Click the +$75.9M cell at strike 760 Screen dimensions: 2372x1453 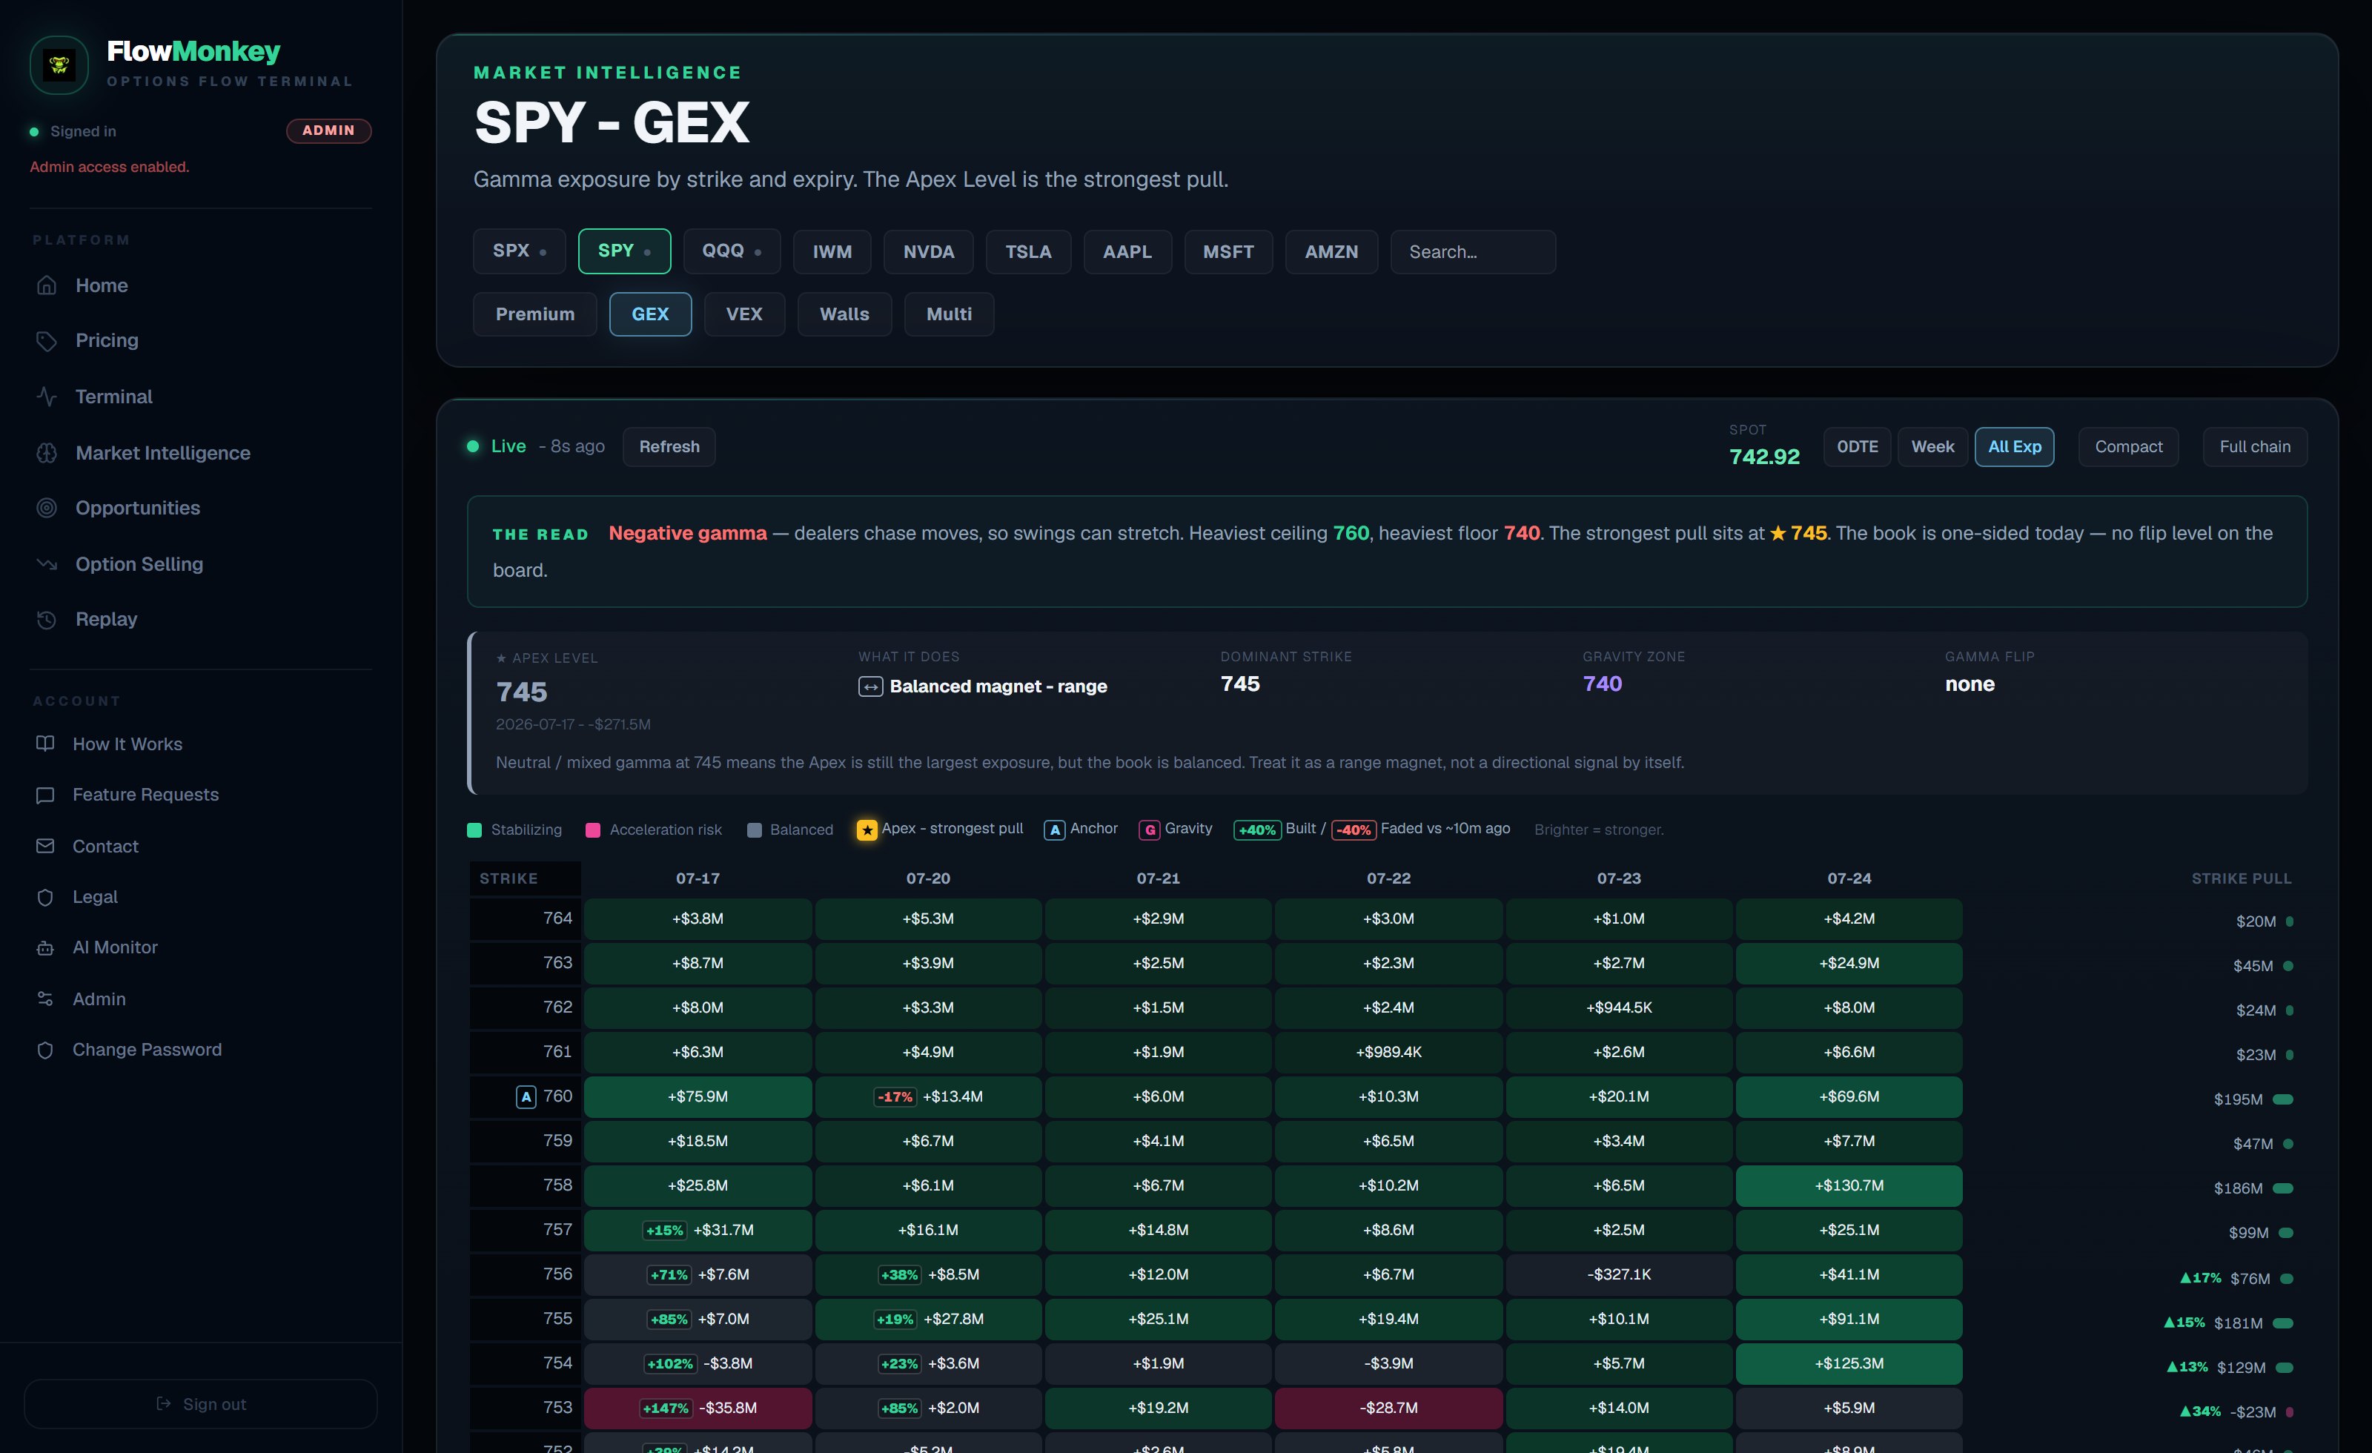click(698, 1096)
